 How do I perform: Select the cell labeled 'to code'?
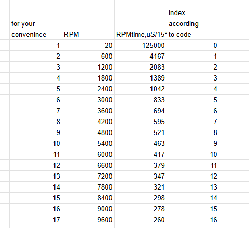[193, 34]
